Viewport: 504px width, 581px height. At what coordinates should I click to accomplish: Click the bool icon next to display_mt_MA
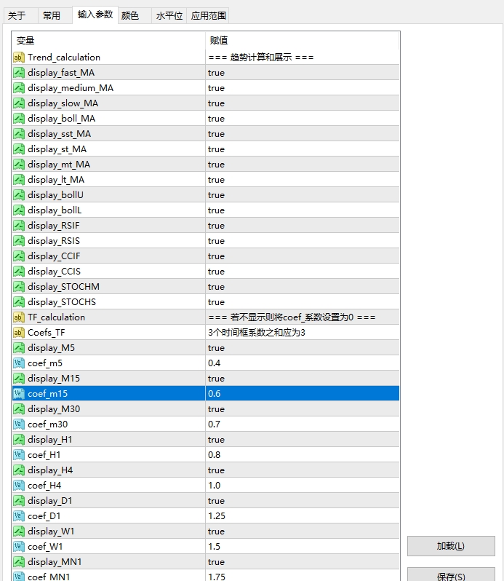pyautogui.click(x=19, y=164)
